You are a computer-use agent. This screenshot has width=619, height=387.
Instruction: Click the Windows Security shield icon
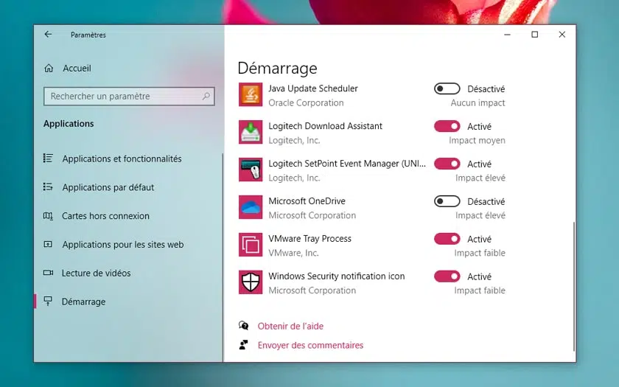251,282
